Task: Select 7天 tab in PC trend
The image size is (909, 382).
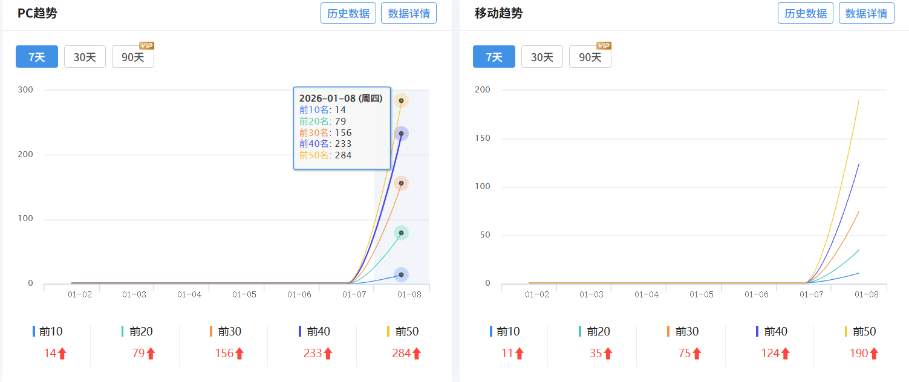Action: point(37,57)
